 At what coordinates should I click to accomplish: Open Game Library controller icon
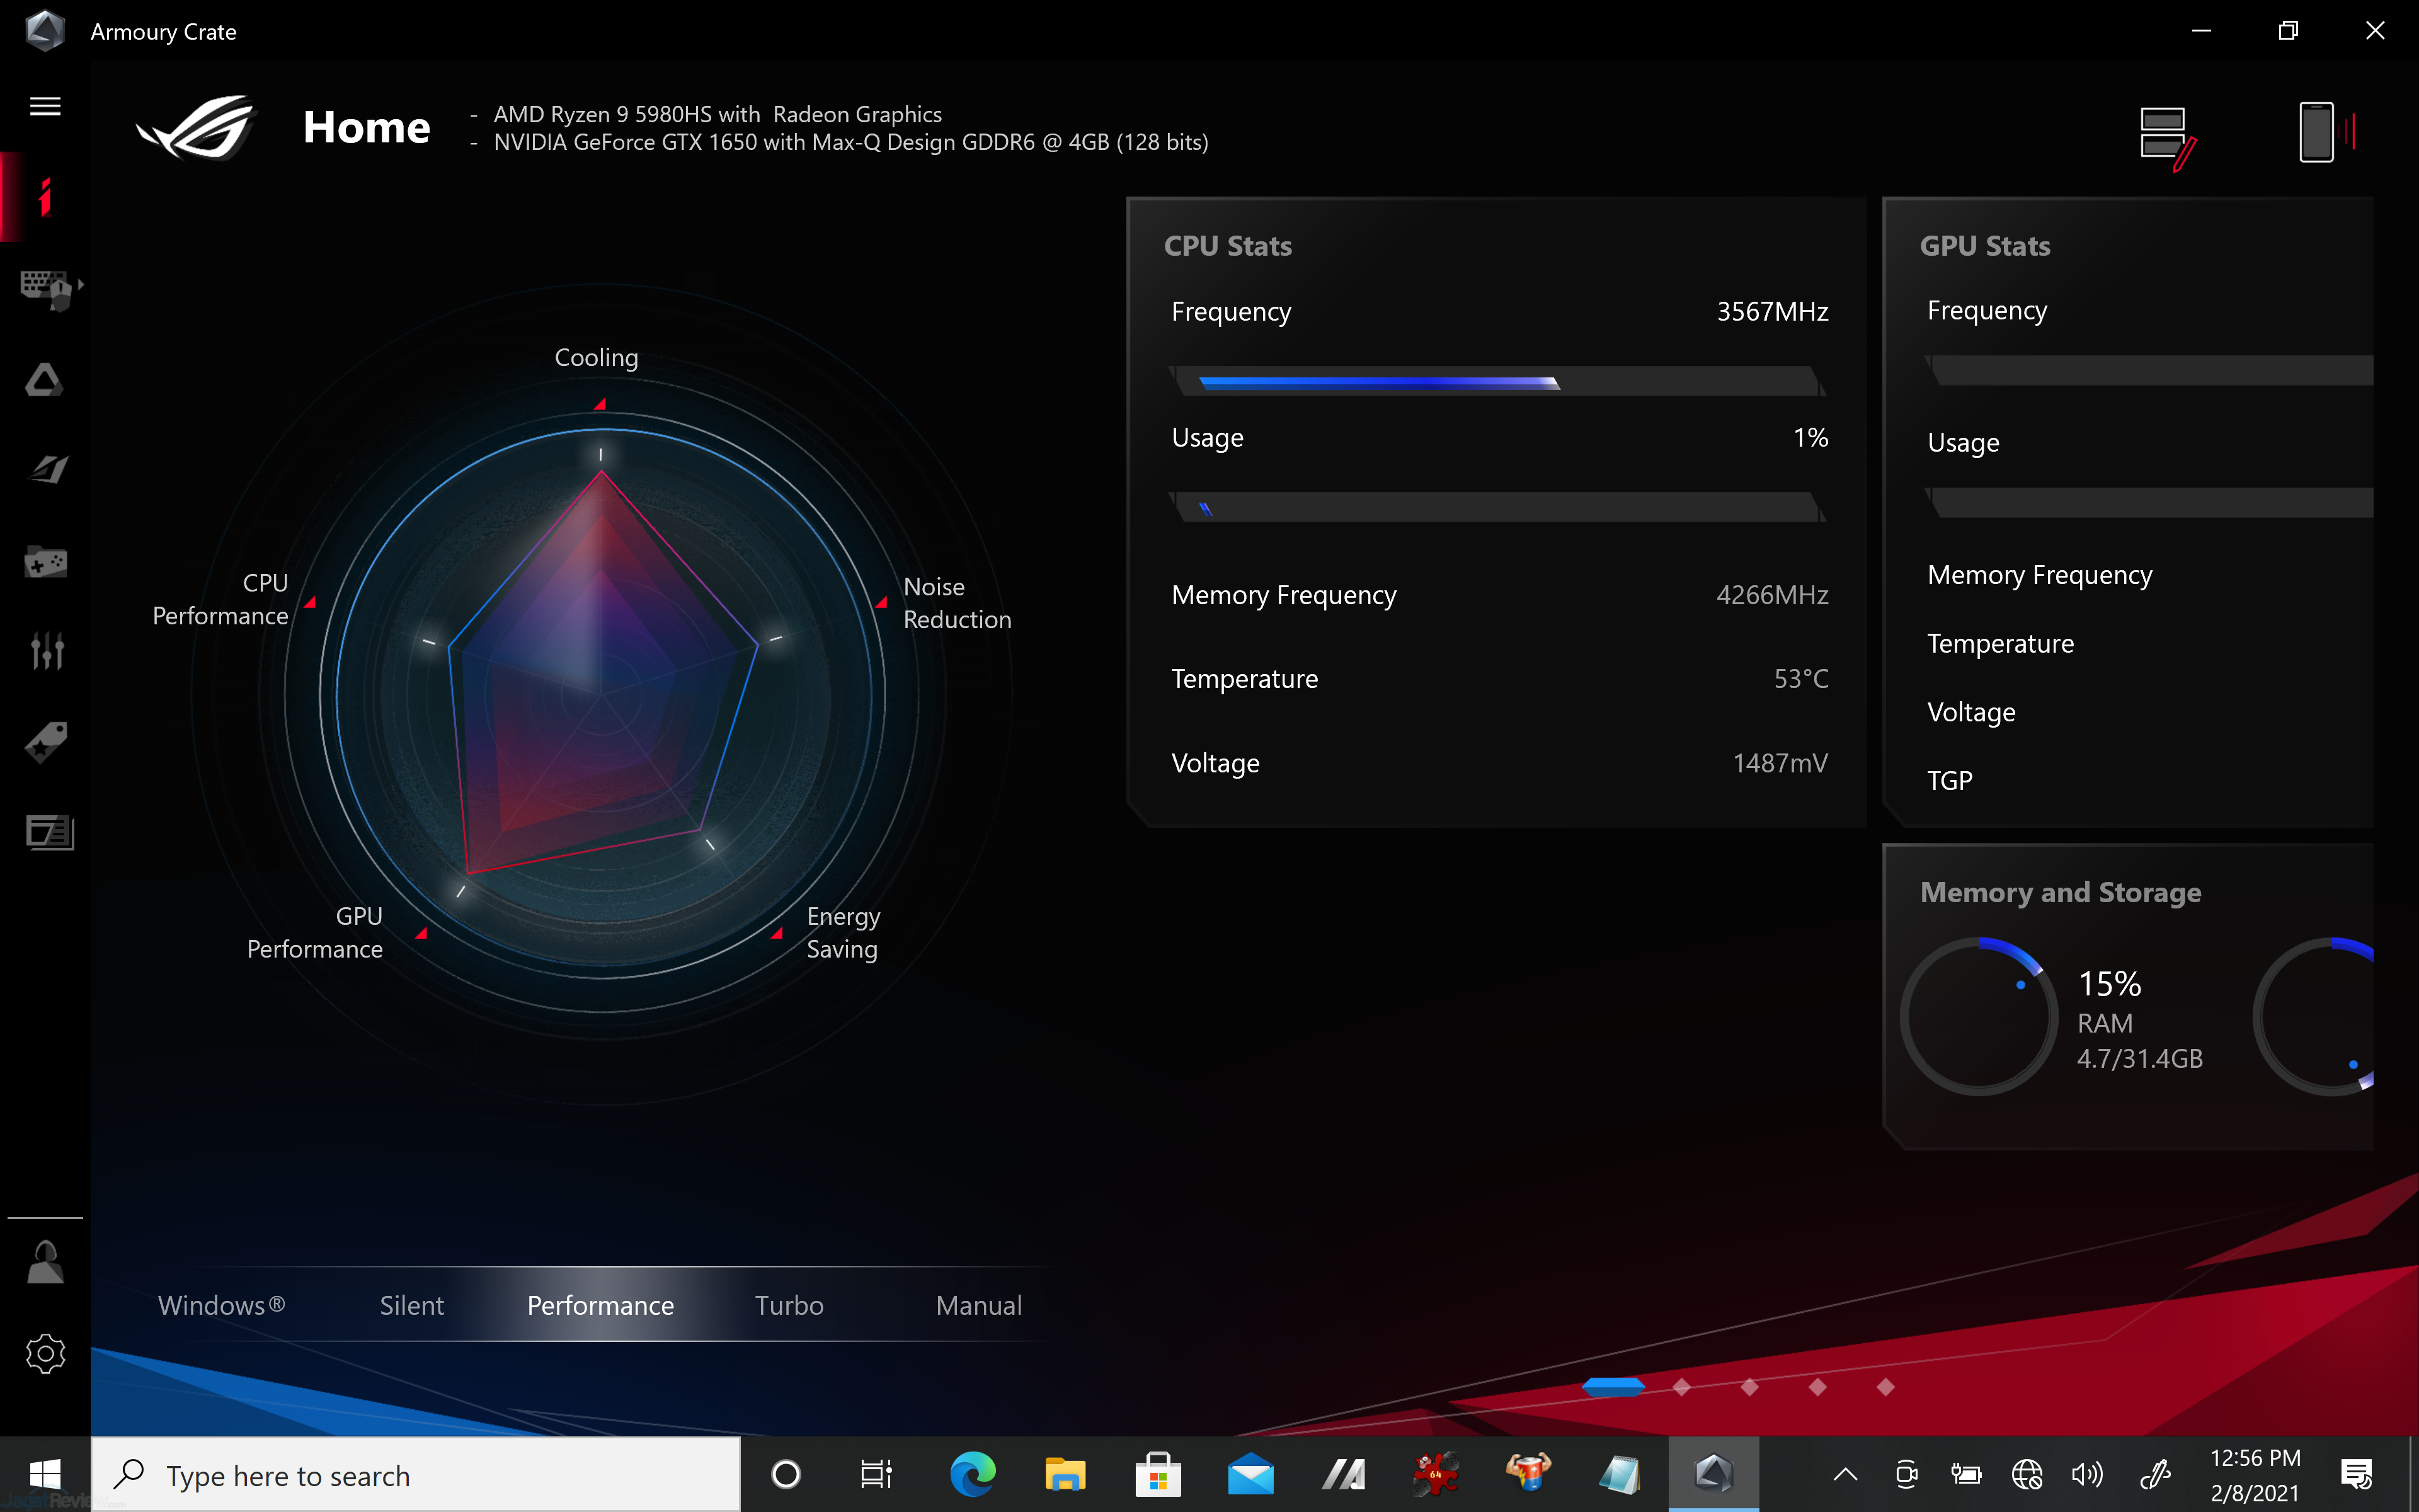pyautogui.click(x=46, y=562)
